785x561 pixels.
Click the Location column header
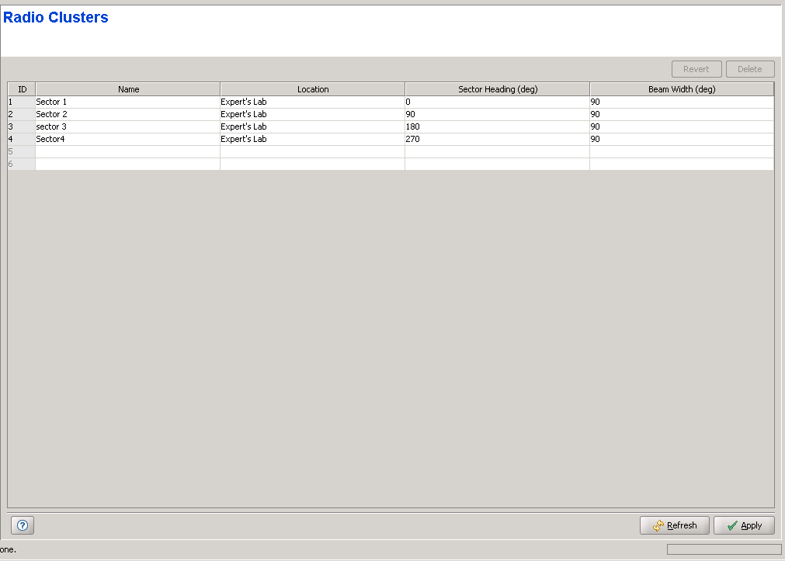(x=313, y=89)
